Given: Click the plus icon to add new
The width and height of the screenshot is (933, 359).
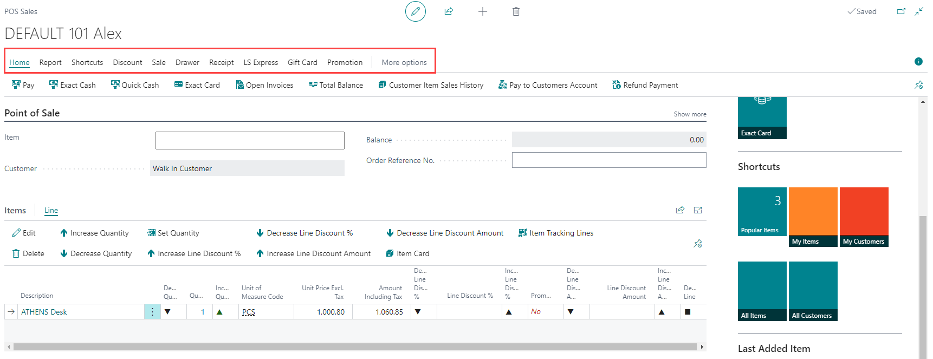Looking at the screenshot, I should pyautogui.click(x=482, y=11).
